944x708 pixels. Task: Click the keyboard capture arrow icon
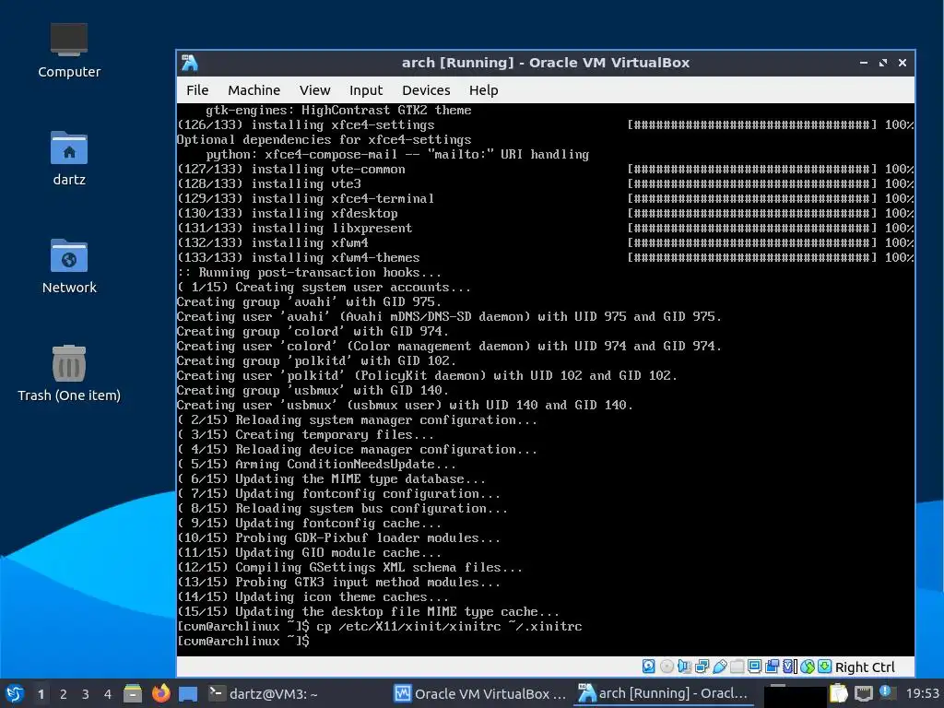coord(825,667)
